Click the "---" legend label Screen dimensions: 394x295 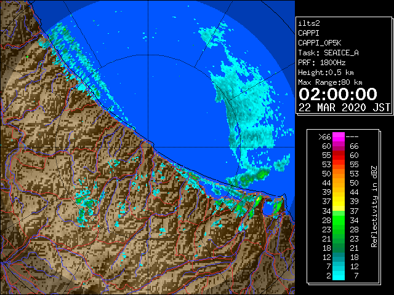pos(352,136)
